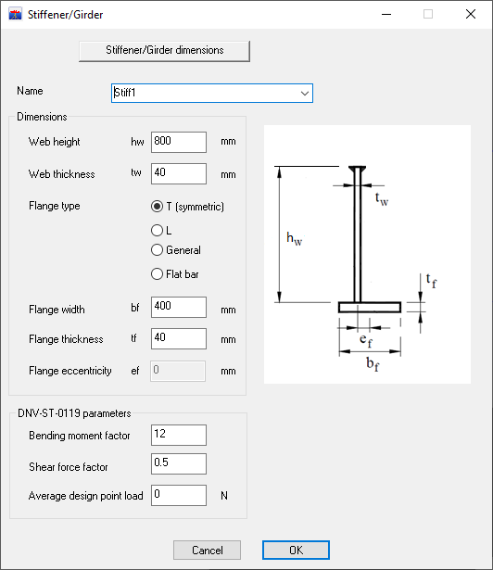Close the Stiffener/Girder window
The height and width of the screenshot is (570, 493).
[471, 15]
